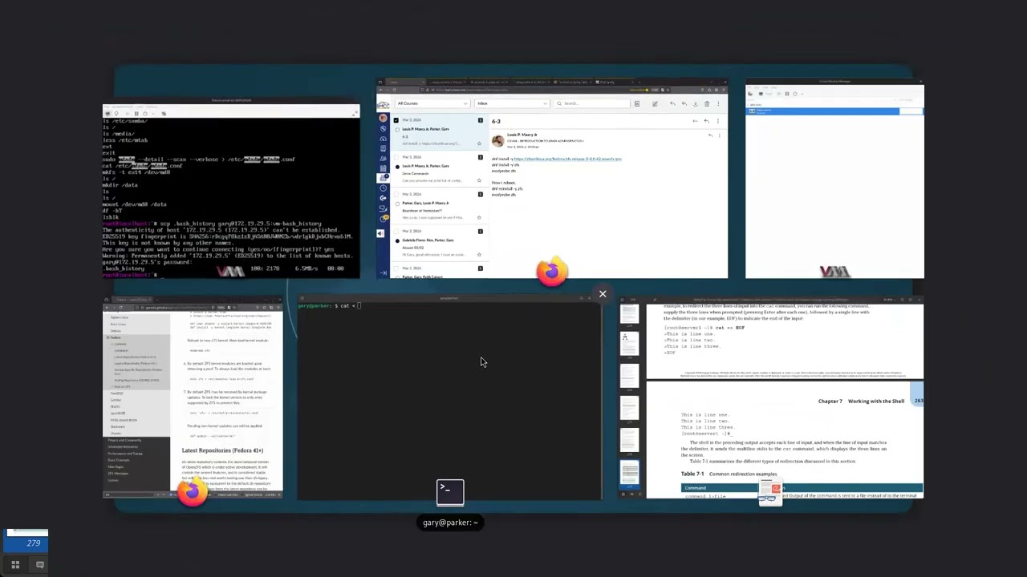Click the highlighted Inbox icon in the Canvas sidebar
1027x577 pixels.
click(x=384, y=178)
